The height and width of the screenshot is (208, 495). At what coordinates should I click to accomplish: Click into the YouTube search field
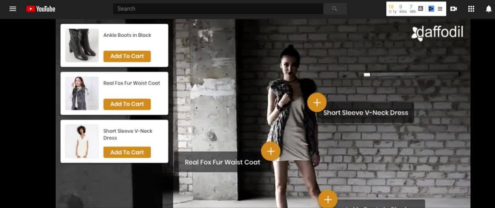(x=218, y=9)
